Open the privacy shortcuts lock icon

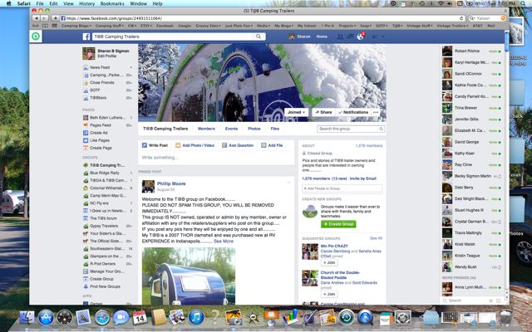(375, 37)
